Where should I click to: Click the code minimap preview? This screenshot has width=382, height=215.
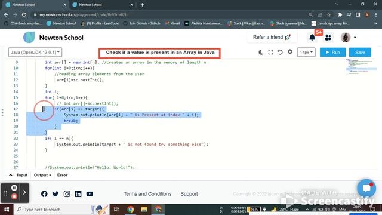362,66
